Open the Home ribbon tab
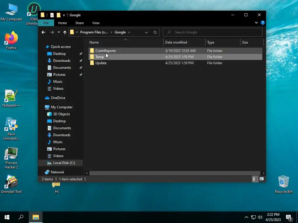 point(63,23)
